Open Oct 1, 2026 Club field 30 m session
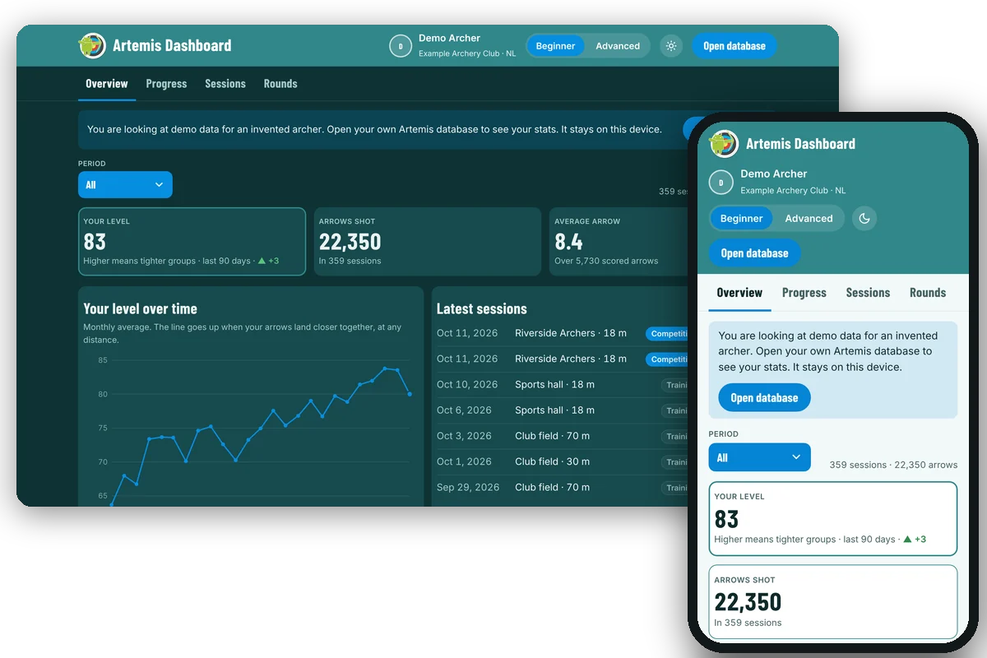The image size is (987, 658). tap(563, 461)
